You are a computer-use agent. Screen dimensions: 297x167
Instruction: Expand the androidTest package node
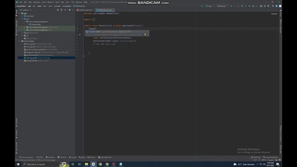point(25,27)
